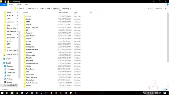The width and height of the screenshot is (169, 95).
Task: Click navigation pane scroll down arrow
Action: coord(19,87)
